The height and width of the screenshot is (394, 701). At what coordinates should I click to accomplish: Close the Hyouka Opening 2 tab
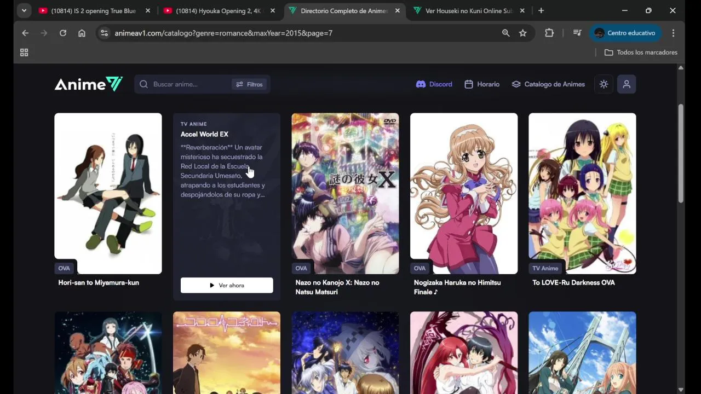coord(273,10)
